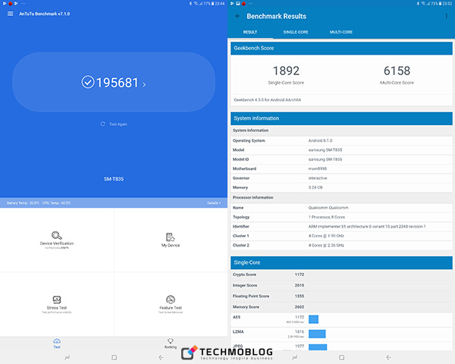455x364 pixels.
Task: Select Operating System Android 8.1.0 row
Action: click(x=341, y=140)
